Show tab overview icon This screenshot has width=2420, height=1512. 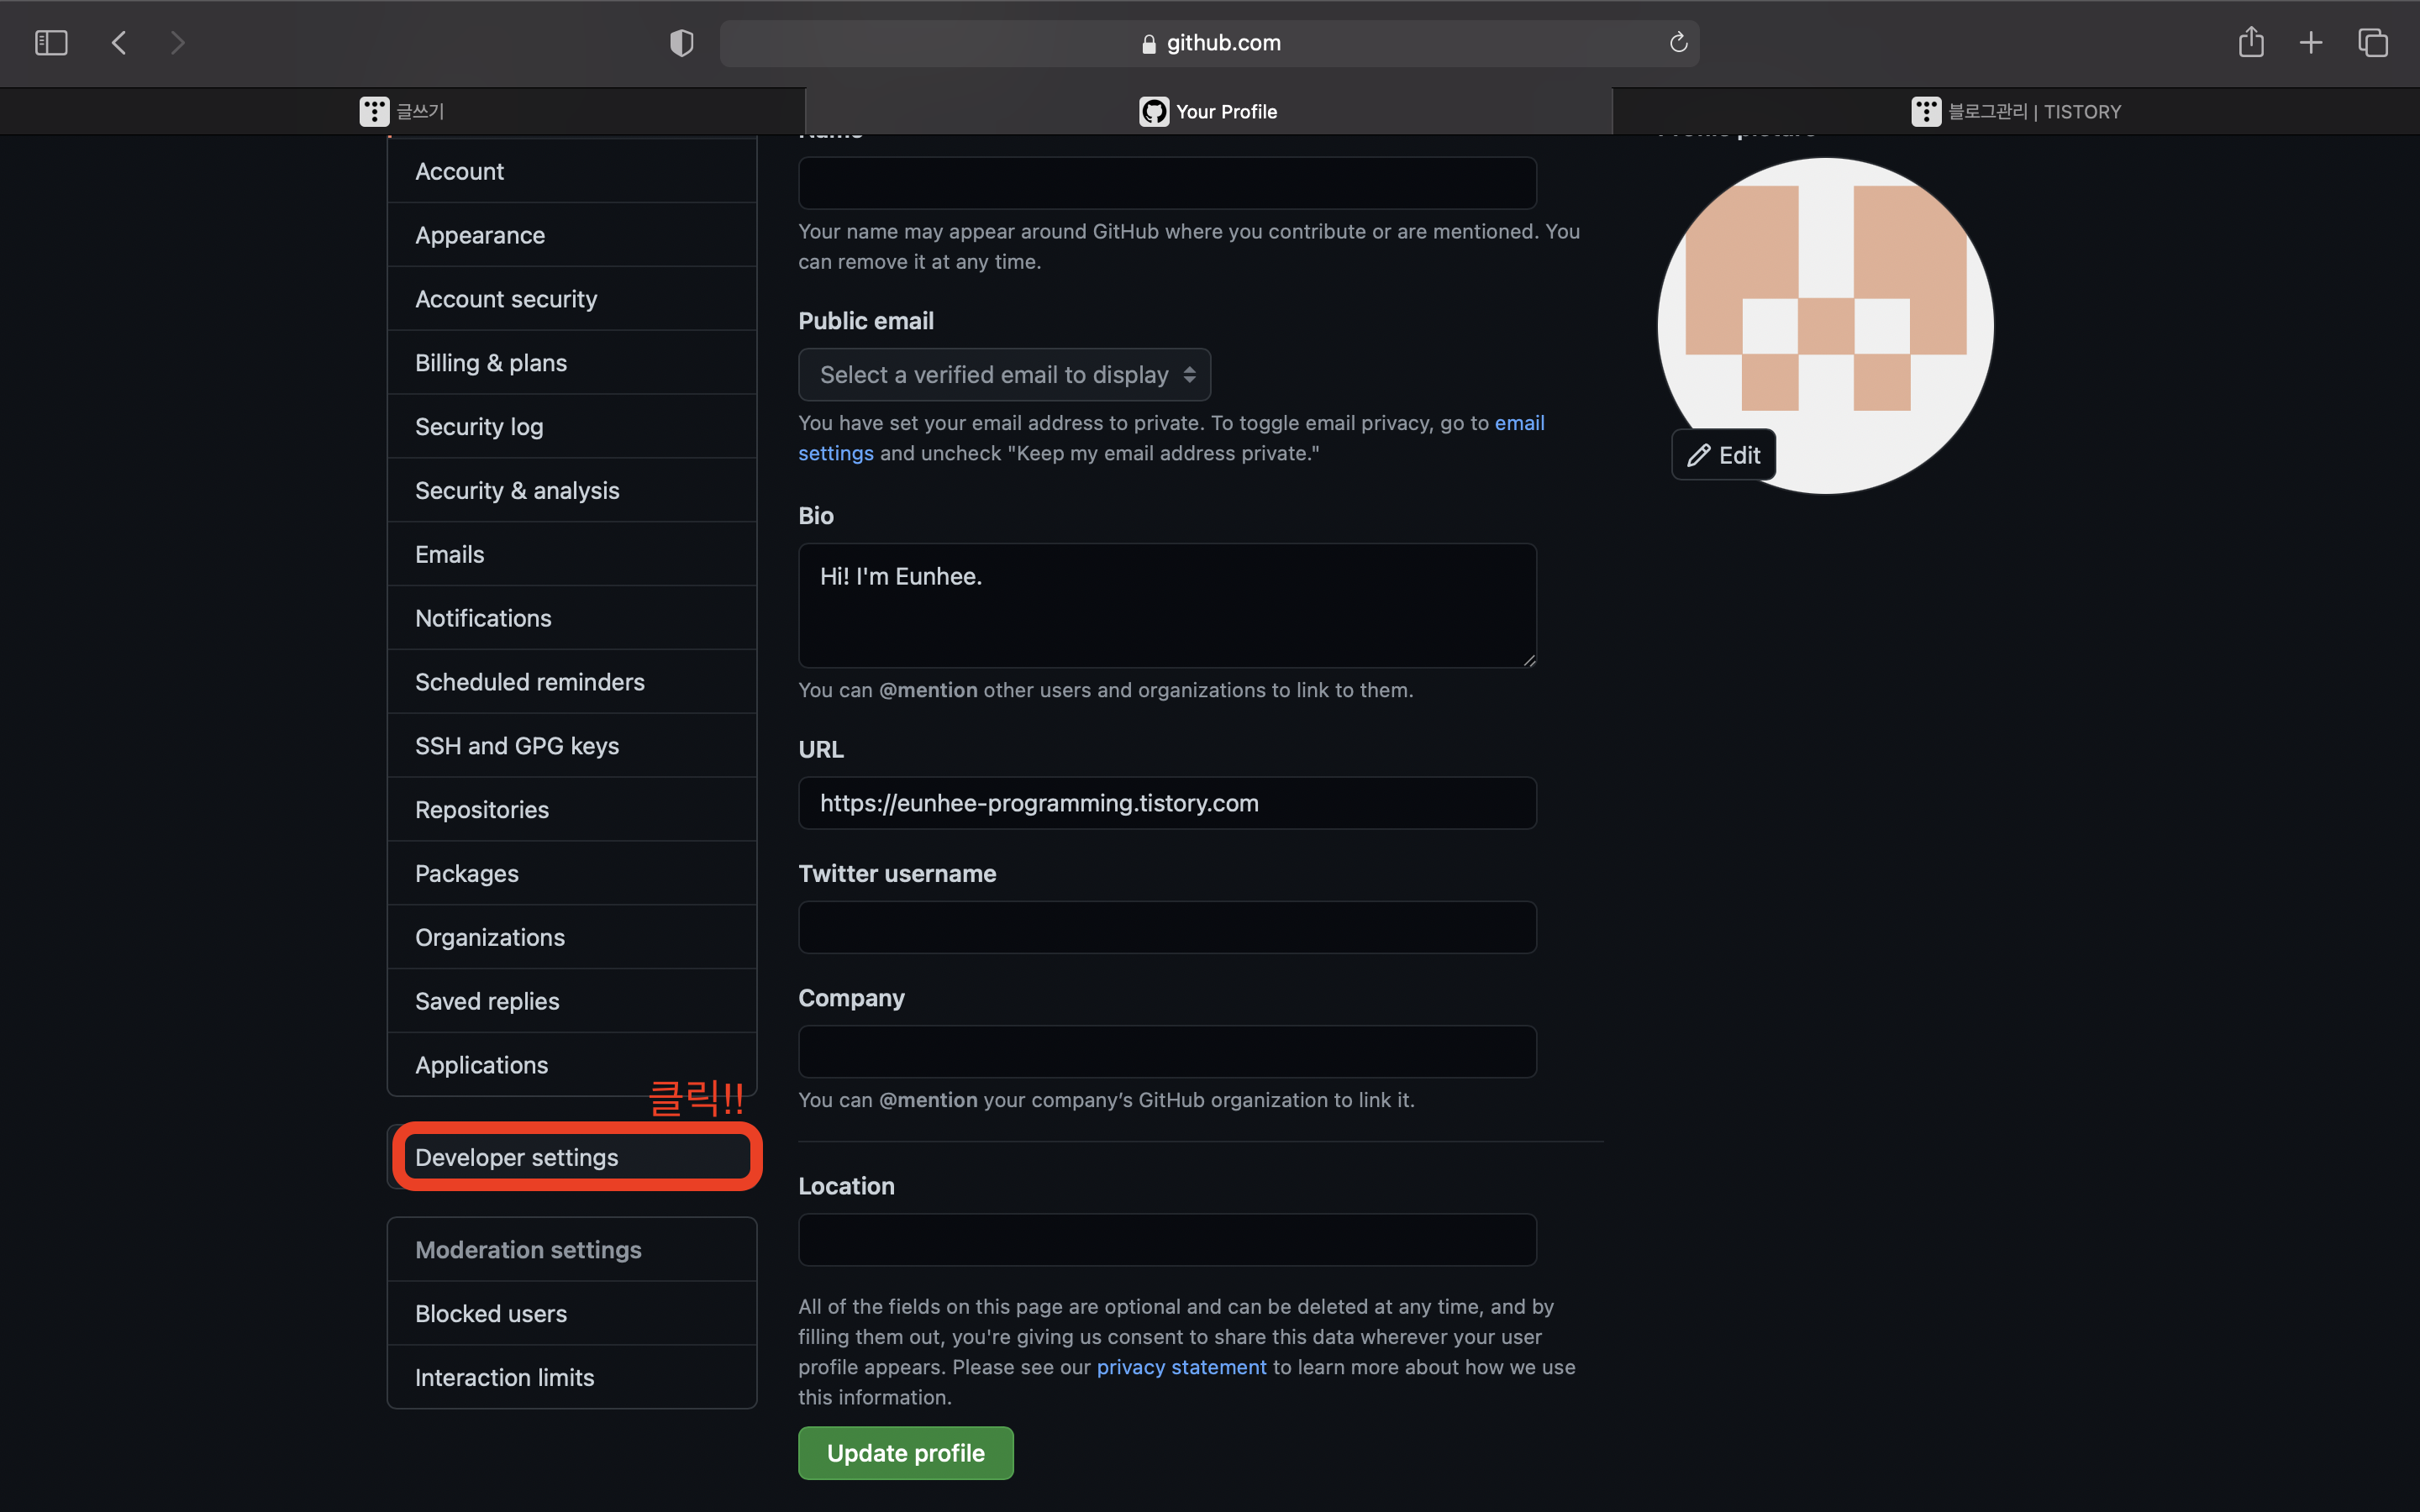coord(2372,43)
